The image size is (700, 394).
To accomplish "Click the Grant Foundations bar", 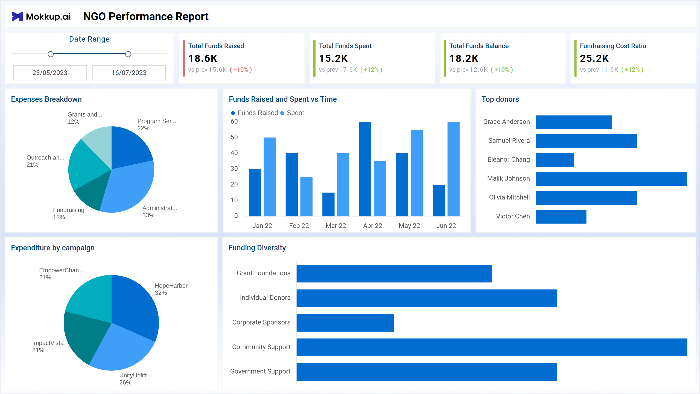I will (x=394, y=274).
